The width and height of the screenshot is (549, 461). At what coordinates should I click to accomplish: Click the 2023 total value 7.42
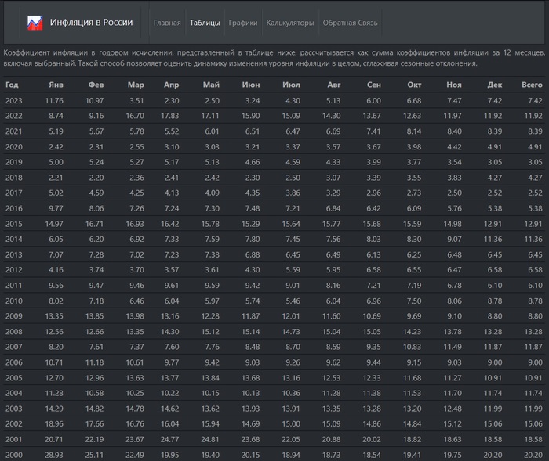click(x=534, y=101)
